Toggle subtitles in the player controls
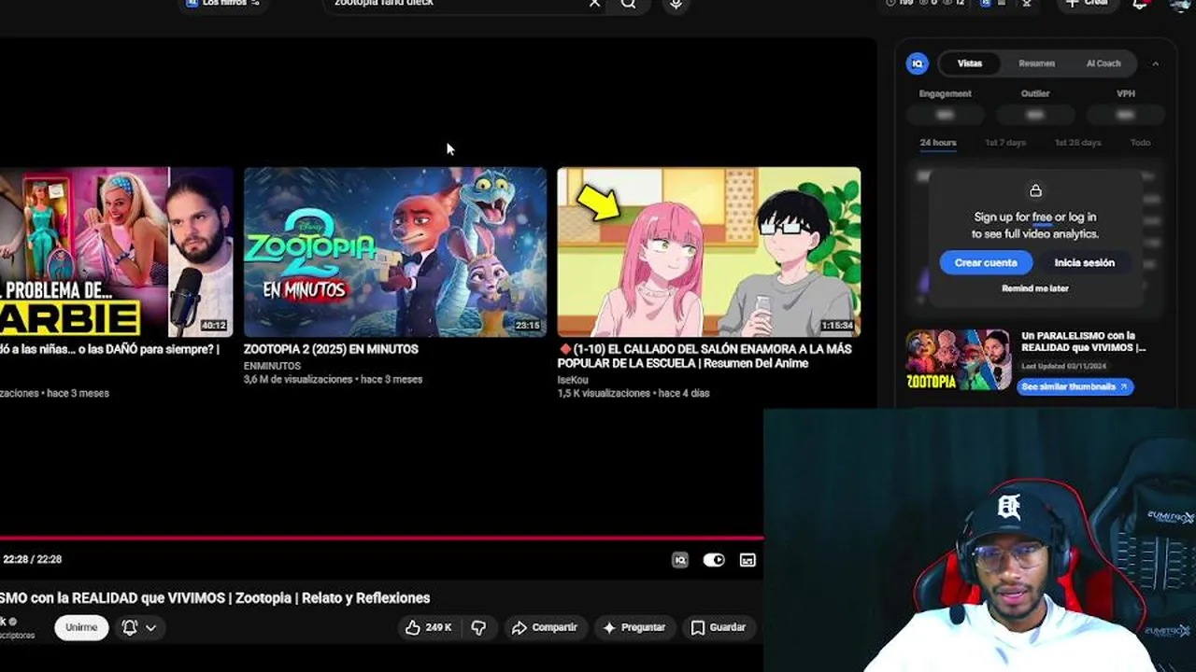The image size is (1196, 672). 747,560
